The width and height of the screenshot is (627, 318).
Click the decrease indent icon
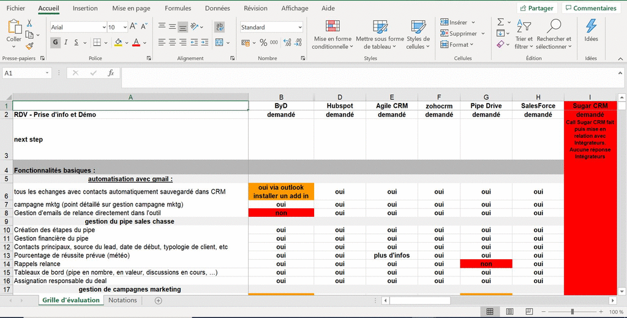coord(194,42)
